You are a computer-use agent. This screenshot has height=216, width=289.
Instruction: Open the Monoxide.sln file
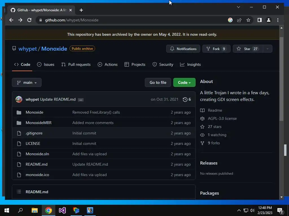pyautogui.click(x=37, y=154)
